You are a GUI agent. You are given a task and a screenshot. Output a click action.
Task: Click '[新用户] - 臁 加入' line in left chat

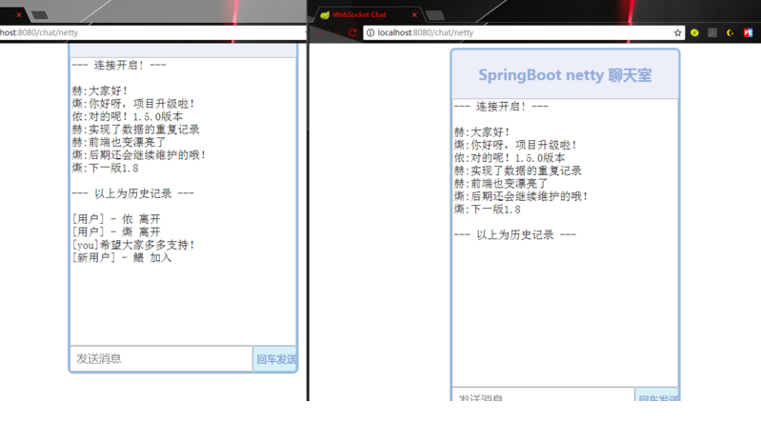coord(122,258)
